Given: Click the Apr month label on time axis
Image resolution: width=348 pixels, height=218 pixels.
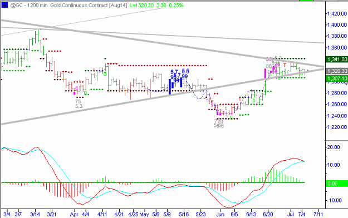Looking at the screenshot, I should click(x=74, y=215).
